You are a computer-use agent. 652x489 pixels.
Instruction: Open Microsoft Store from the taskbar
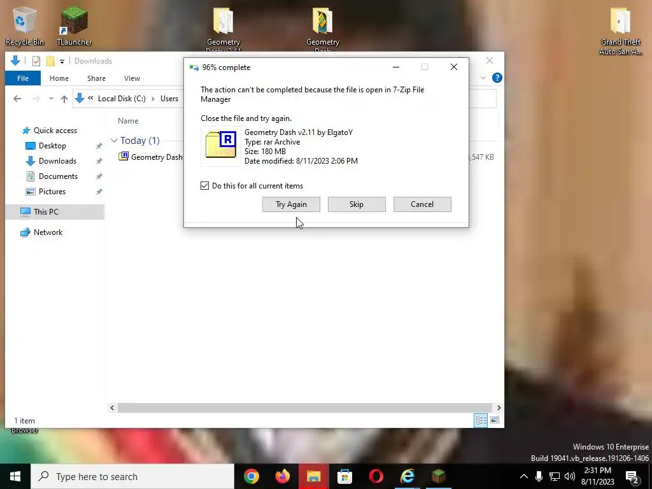click(344, 476)
